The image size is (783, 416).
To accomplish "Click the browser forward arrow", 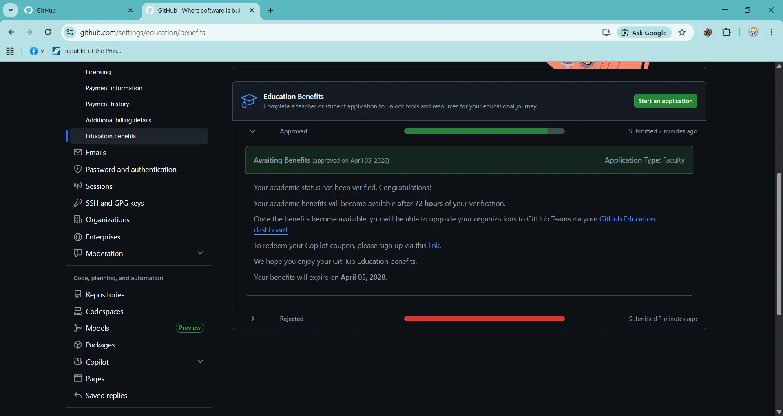I will click(x=29, y=32).
